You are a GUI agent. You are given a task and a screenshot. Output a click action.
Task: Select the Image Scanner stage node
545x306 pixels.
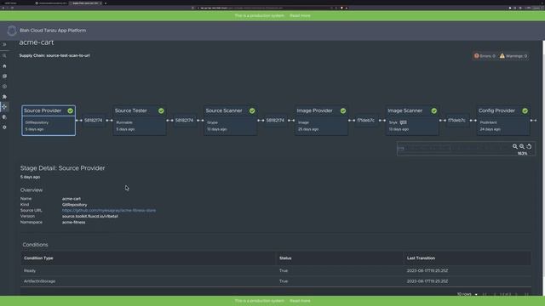[412, 121]
